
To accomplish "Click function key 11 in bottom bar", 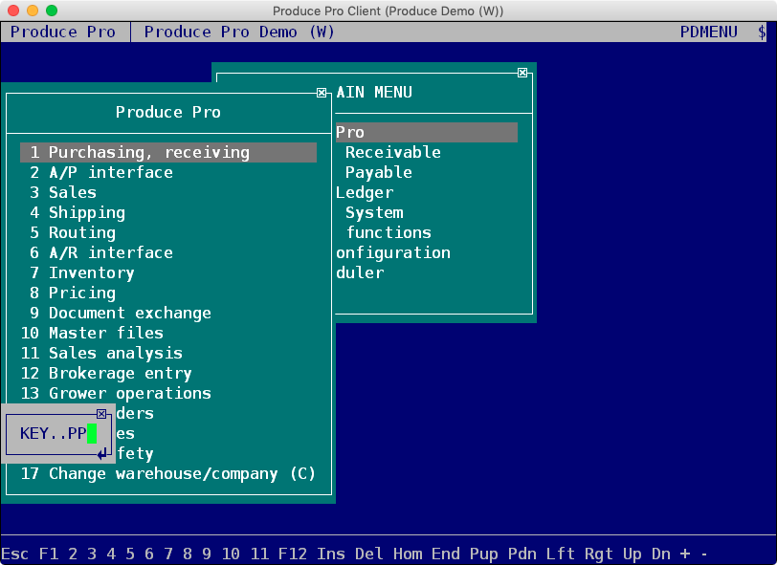I will (259, 554).
